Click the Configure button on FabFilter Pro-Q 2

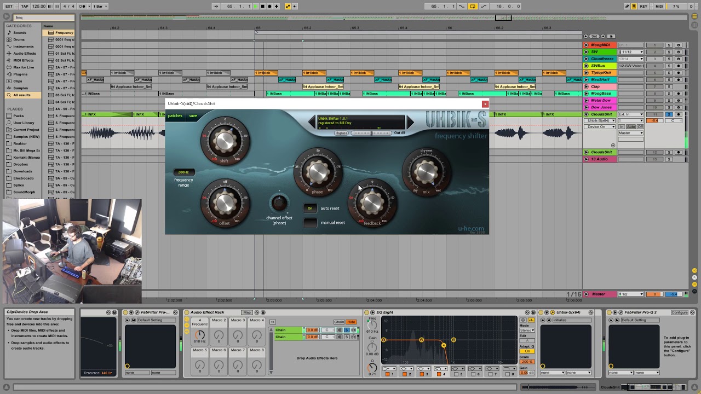coord(679,312)
